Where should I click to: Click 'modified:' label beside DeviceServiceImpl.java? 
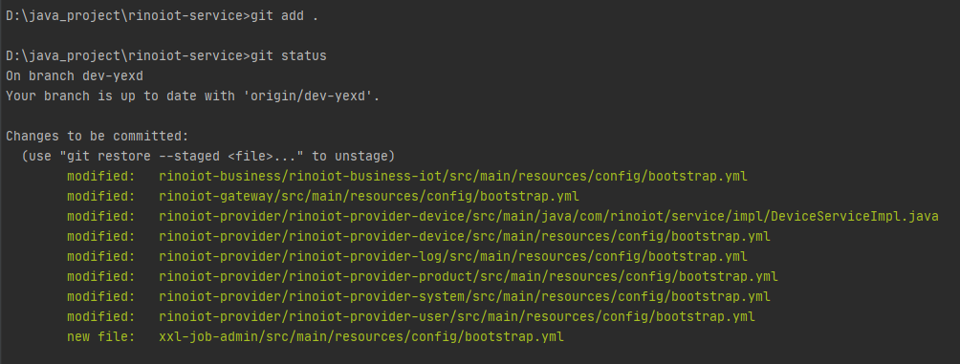[101, 217]
